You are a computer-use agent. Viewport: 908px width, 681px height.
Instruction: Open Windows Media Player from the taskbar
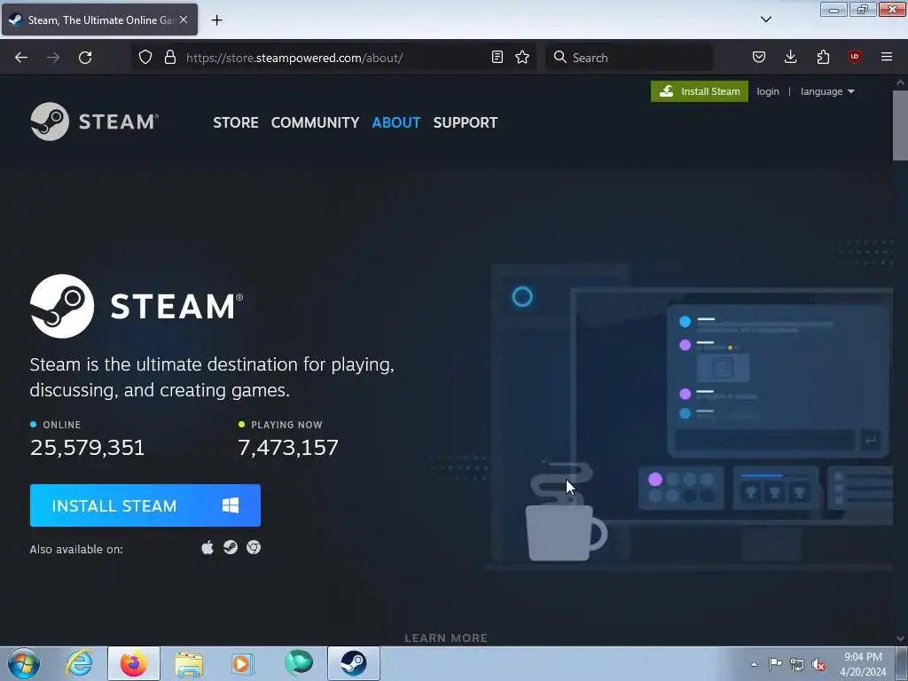click(243, 663)
